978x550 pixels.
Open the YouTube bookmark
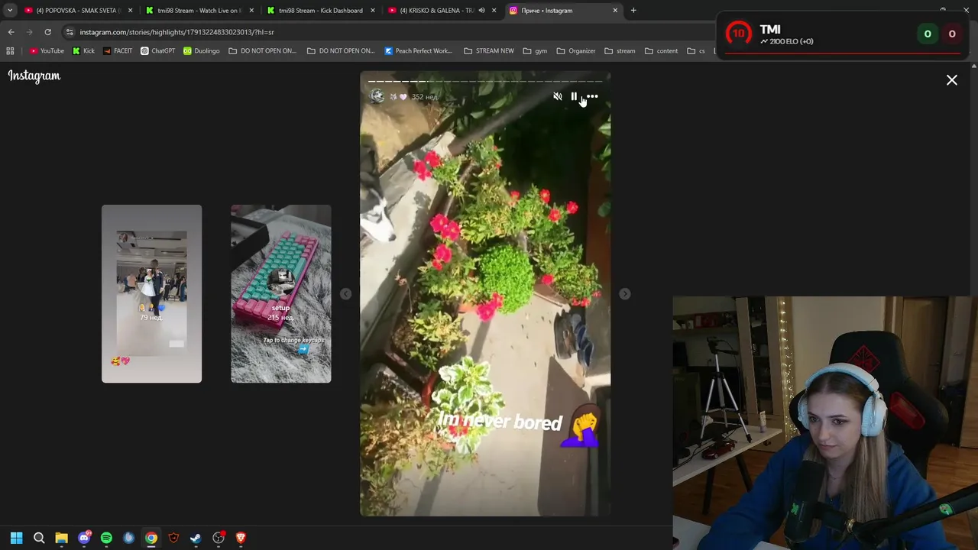(47, 51)
